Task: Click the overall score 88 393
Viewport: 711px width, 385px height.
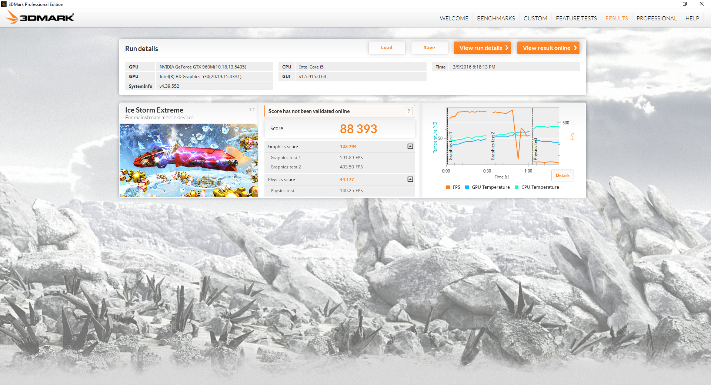Action: [x=358, y=129]
